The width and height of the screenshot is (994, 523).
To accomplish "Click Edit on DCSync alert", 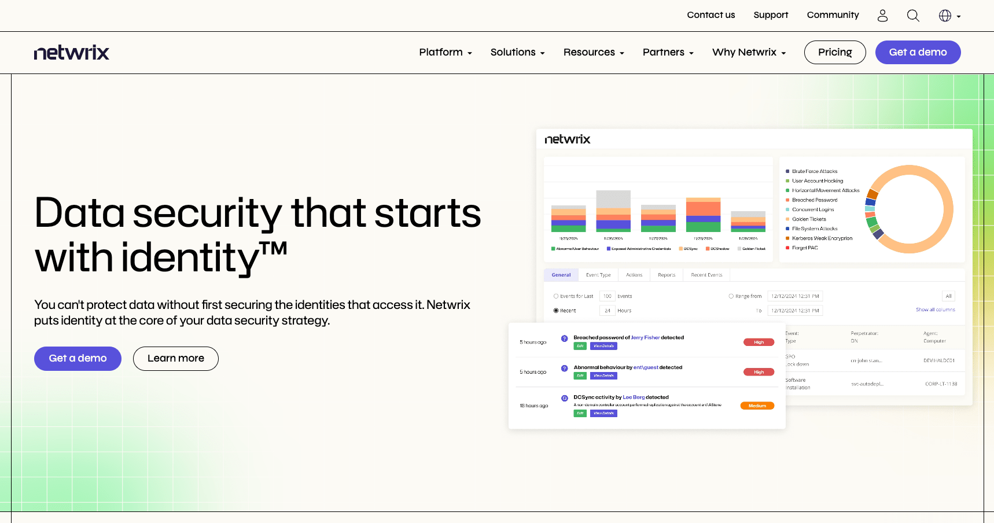I will click(x=580, y=413).
